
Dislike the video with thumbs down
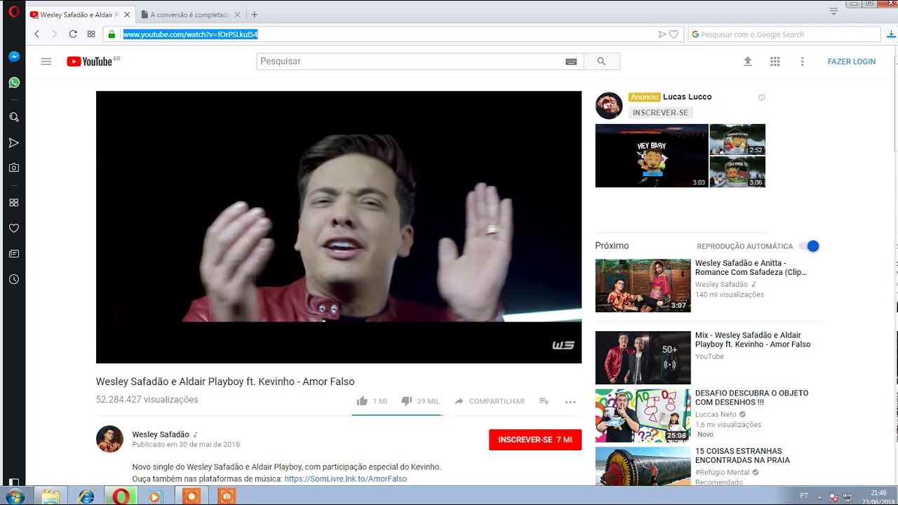click(406, 401)
